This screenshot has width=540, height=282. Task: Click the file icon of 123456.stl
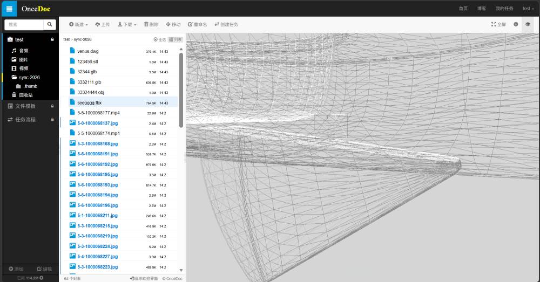tap(72, 61)
